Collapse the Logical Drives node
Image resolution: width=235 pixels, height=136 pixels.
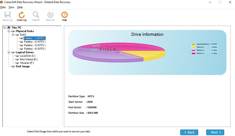tap(9, 52)
